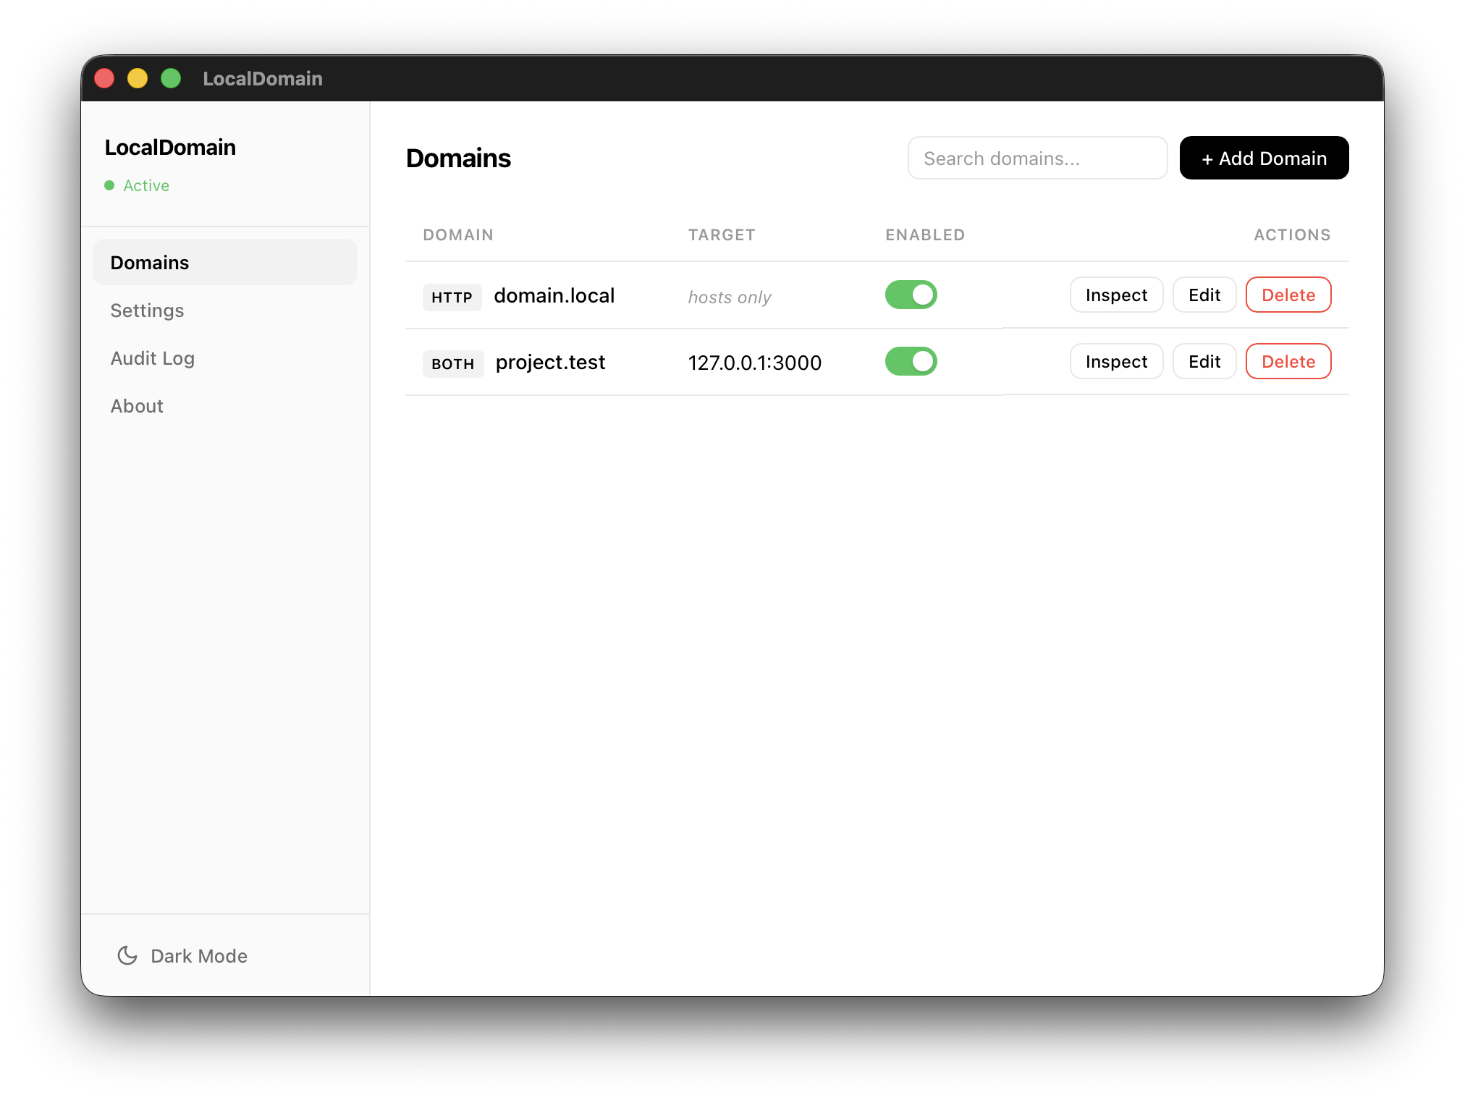Inspect the domain.local entry
Screen dimensions: 1465x1103
coord(1116,295)
